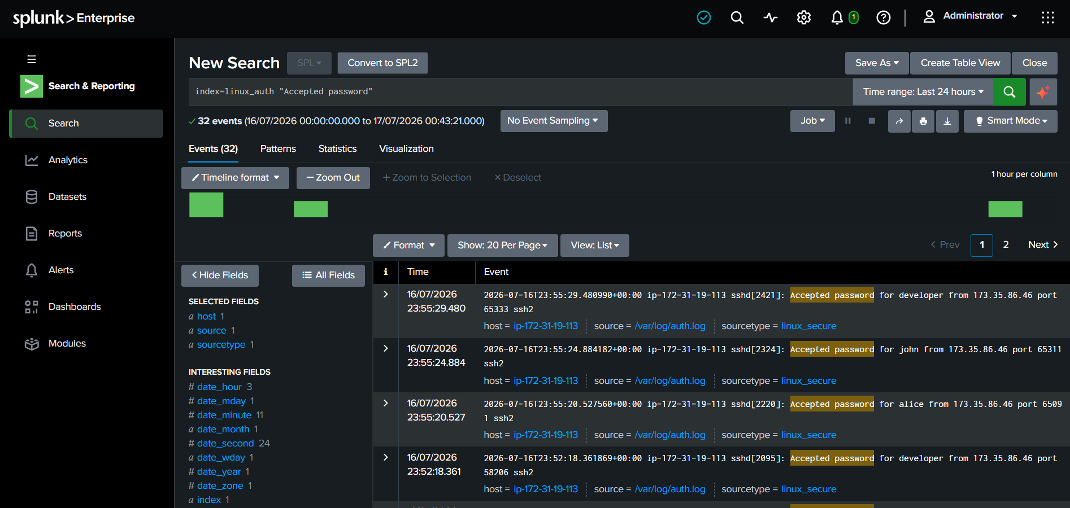Click the Search & Reporting app icon
This screenshot has width=1070, height=508.
(32, 86)
